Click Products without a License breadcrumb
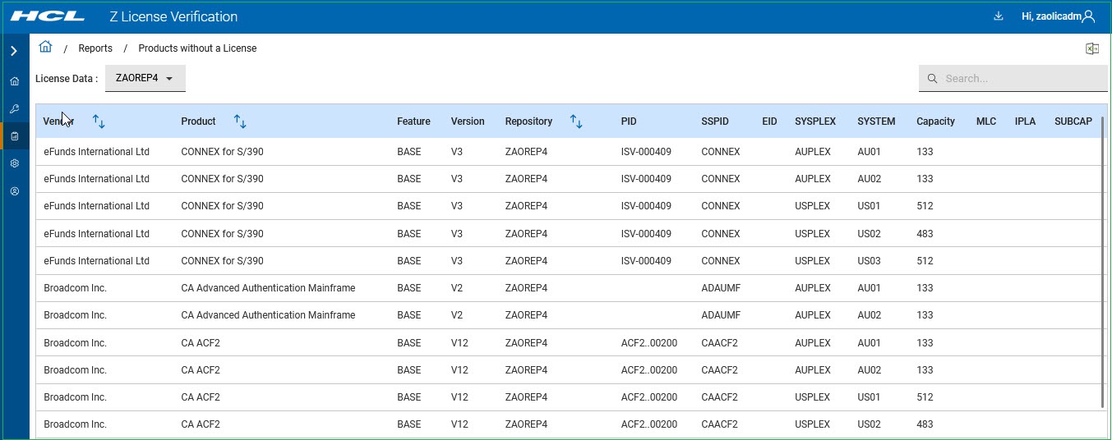Viewport: 1112px width, 440px height. click(x=197, y=48)
